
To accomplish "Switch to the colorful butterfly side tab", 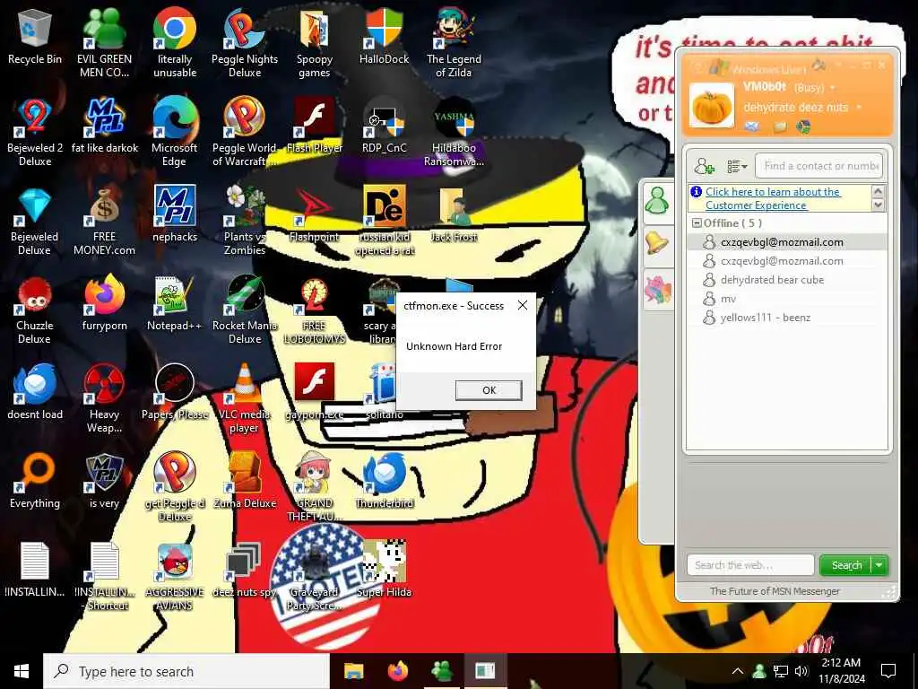I will tap(657, 290).
